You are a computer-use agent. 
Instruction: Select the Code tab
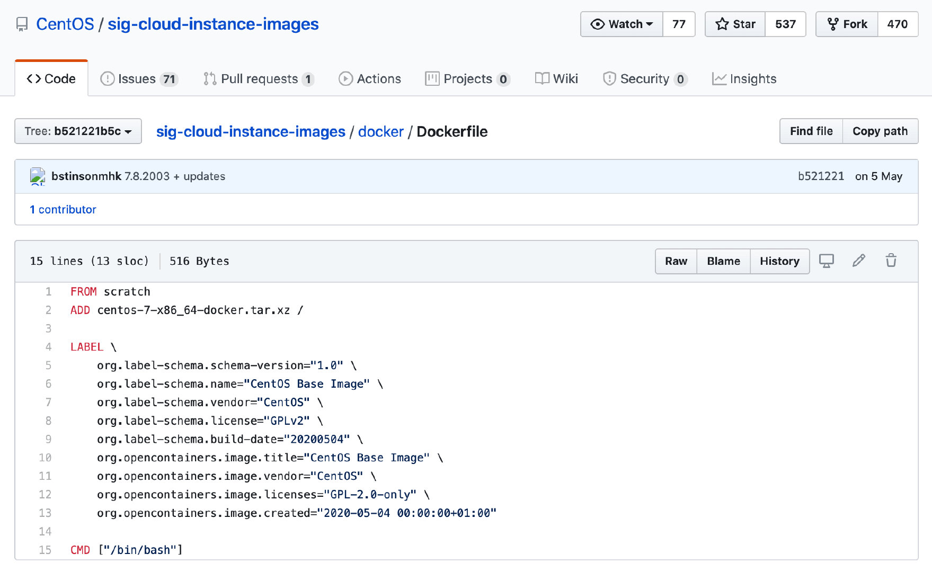pyautogui.click(x=51, y=79)
